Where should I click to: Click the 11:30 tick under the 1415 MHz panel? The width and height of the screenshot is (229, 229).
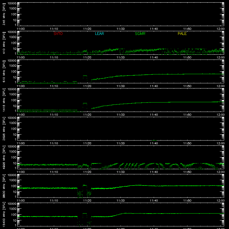pyautogui.click(x=121, y=115)
